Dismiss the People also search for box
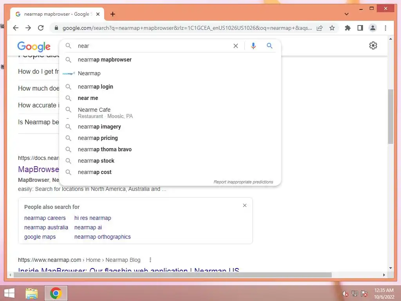The height and width of the screenshot is (301, 401). [x=244, y=205]
